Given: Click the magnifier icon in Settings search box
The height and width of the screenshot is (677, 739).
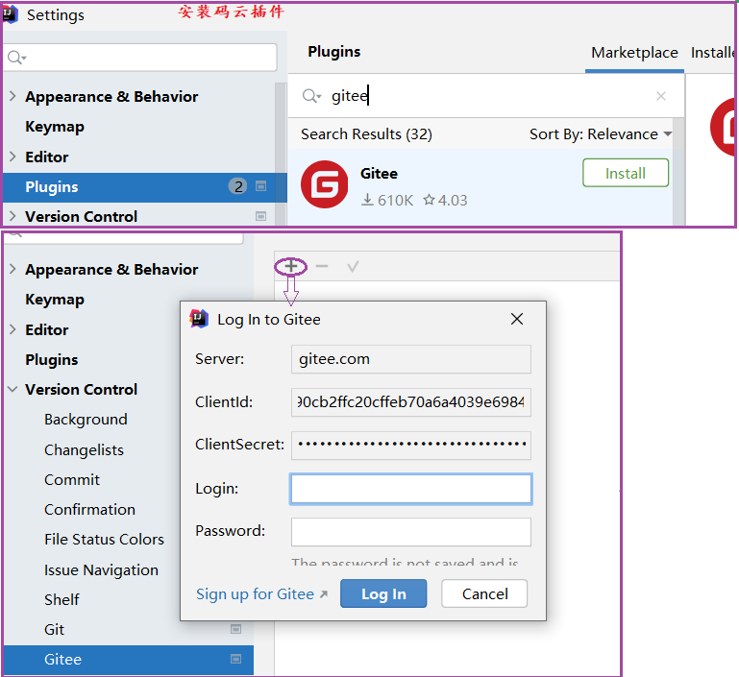Looking at the screenshot, I should tap(16, 58).
